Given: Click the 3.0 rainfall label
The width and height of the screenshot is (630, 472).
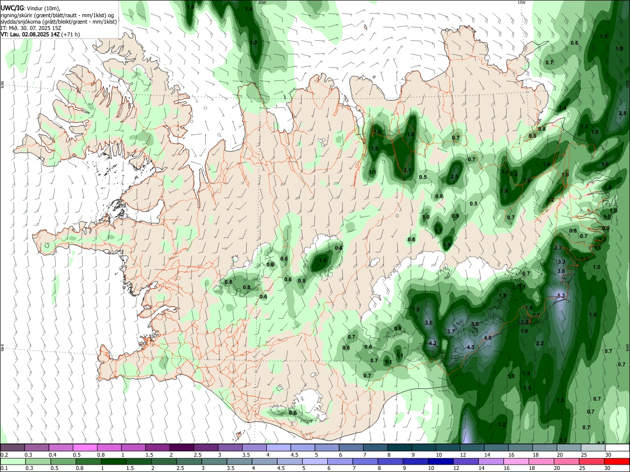Looking at the screenshot, I should [x=475, y=324].
